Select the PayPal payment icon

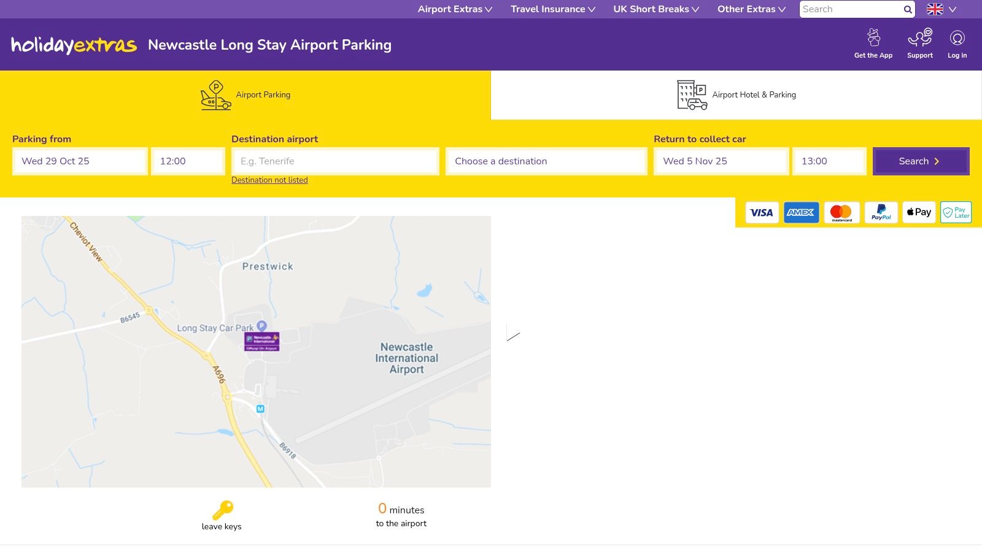click(x=881, y=212)
